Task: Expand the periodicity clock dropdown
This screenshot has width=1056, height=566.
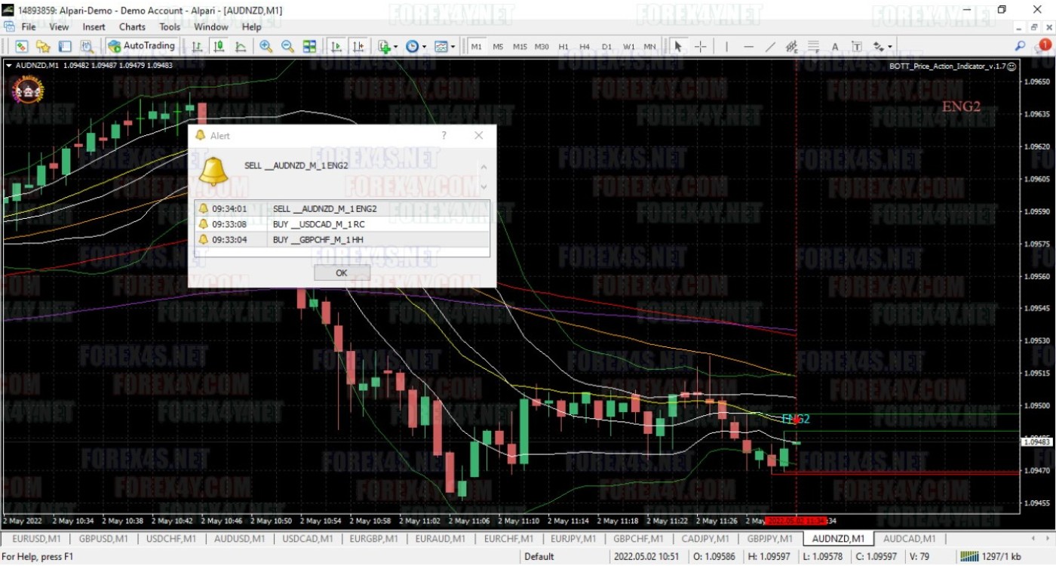Action: [416, 47]
